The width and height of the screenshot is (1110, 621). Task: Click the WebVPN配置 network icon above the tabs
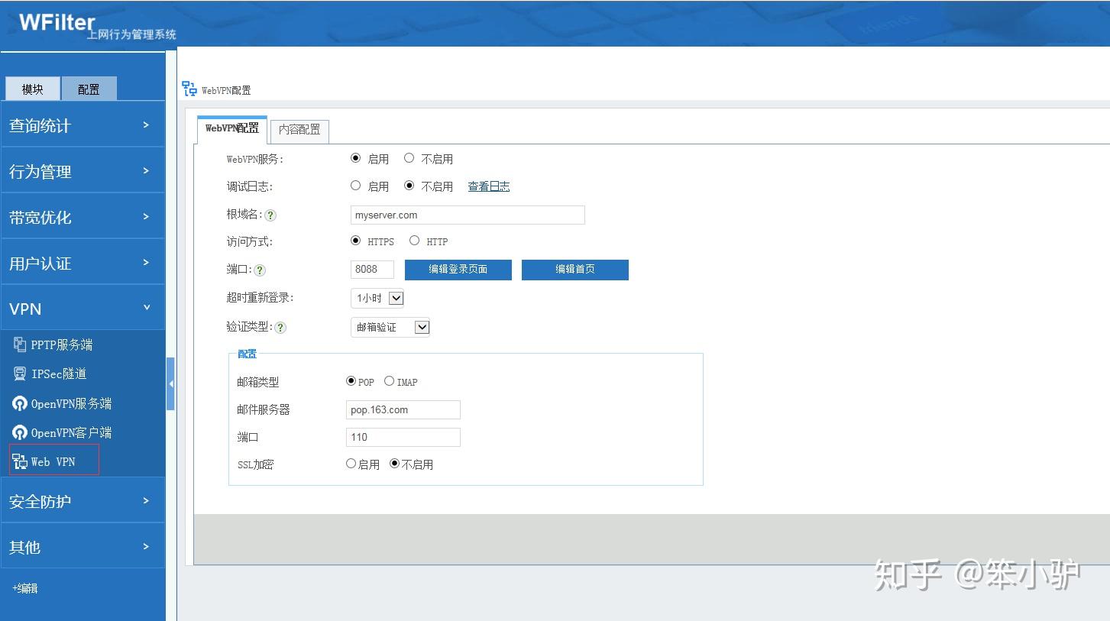tap(188, 88)
